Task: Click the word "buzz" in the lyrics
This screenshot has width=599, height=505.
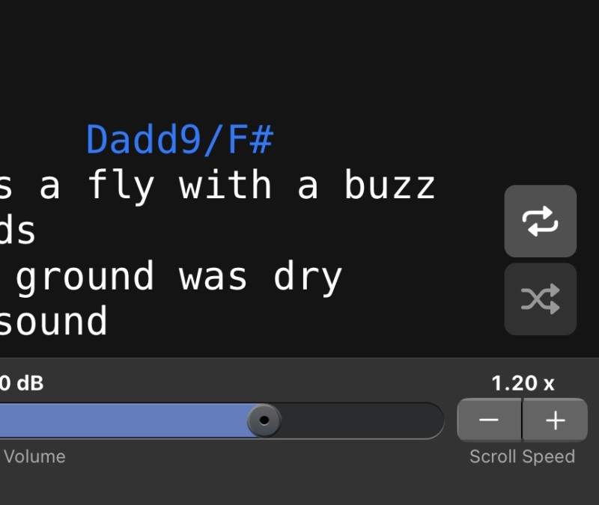Action: tap(389, 186)
